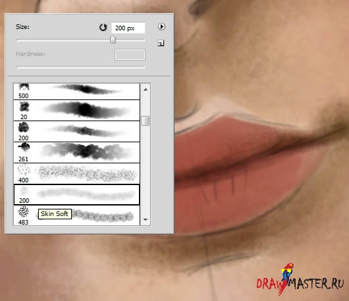Image resolution: width=349 pixels, height=301 pixels.
Task: Select the highlighted 200 Skin Soft brush
Action: point(76,194)
